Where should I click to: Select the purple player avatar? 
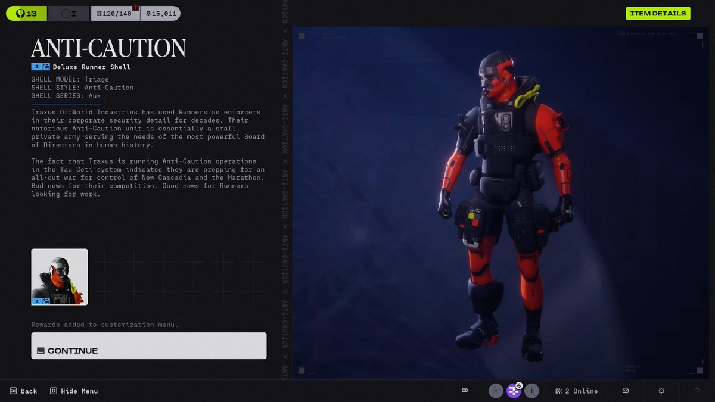click(x=514, y=391)
